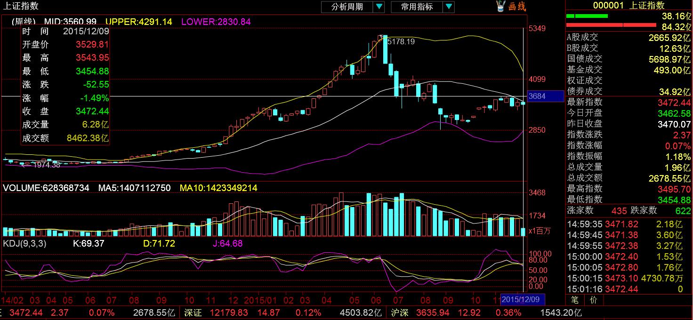Image resolution: width=693 pixels, height=320 pixels.
Task: Select the 开盘价 3529.81 row in info box
Action: tap(65, 45)
